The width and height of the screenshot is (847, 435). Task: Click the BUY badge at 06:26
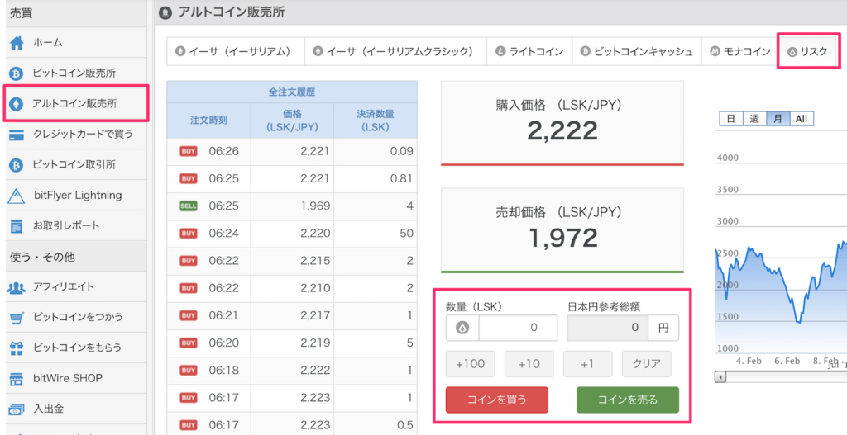pos(189,152)
